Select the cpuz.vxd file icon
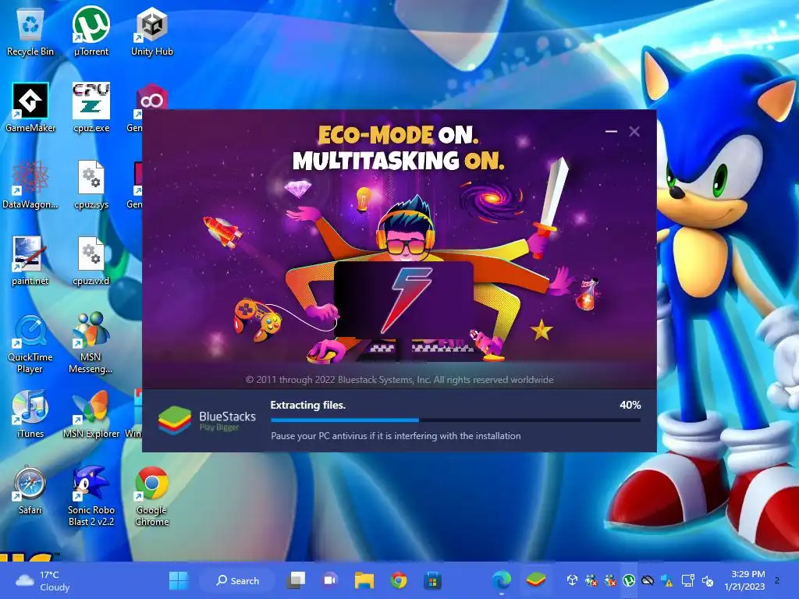Image resolution: width=799 pixels, height=599 pixels. (91, 261)
